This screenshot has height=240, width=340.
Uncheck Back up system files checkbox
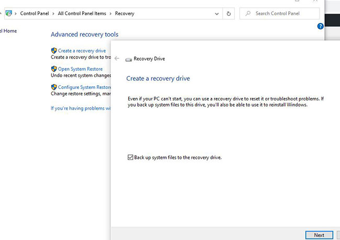coord(130,157)
